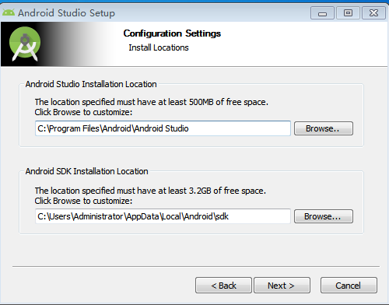Click the Install Locations subtitle
This screenshot has height=305, width=389.
tap(159, 47)
